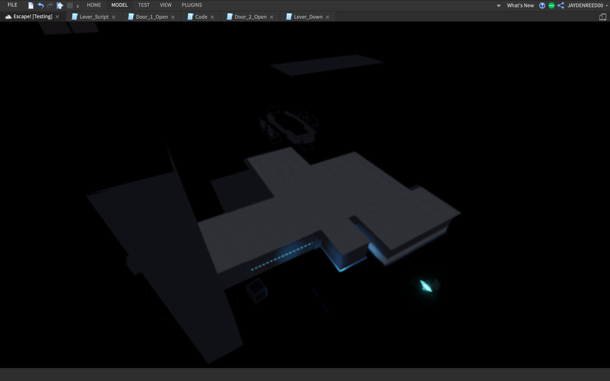Viewport: 610px width, 381px height.
Task: Switch to the Lever_Down script tab
Action: (x=307, y=17)
